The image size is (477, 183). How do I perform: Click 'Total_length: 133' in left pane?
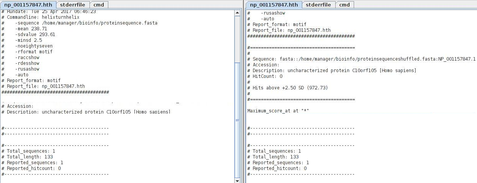point(30,157)
